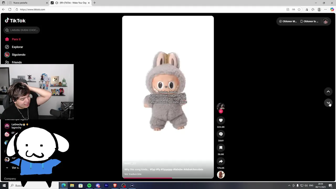Open the tab actions menu icon
Viewport: 336px width, 189px height.
3,3
